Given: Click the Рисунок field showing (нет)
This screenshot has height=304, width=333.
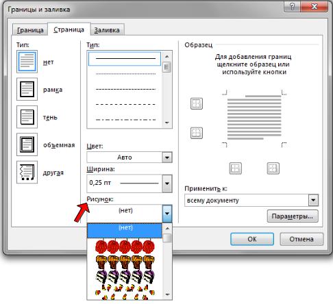Looking at the screenshot, I should tap(125, 213).
